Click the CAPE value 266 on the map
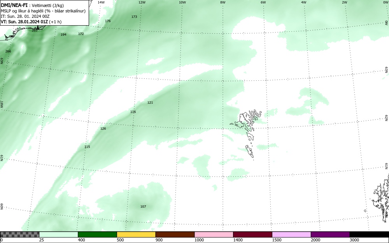 coord(8,51)
